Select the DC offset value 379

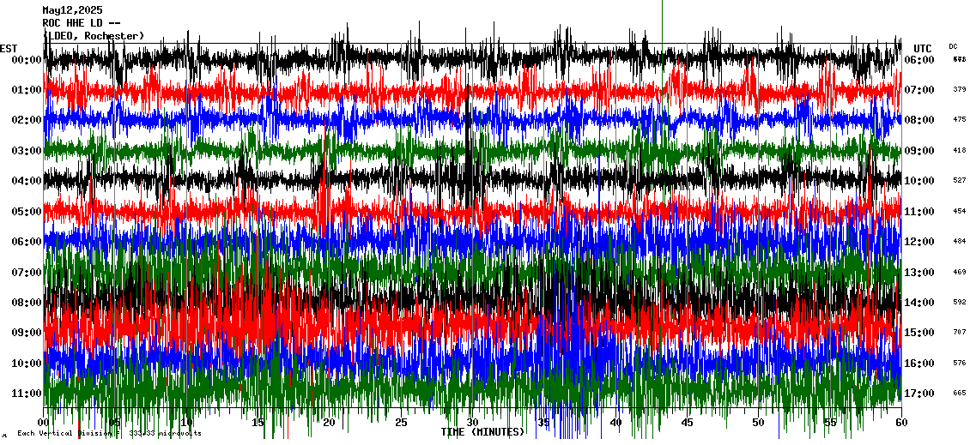(959, 90)
